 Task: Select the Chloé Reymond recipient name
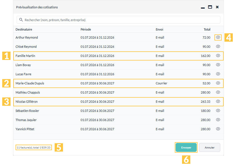pos(26,47)
